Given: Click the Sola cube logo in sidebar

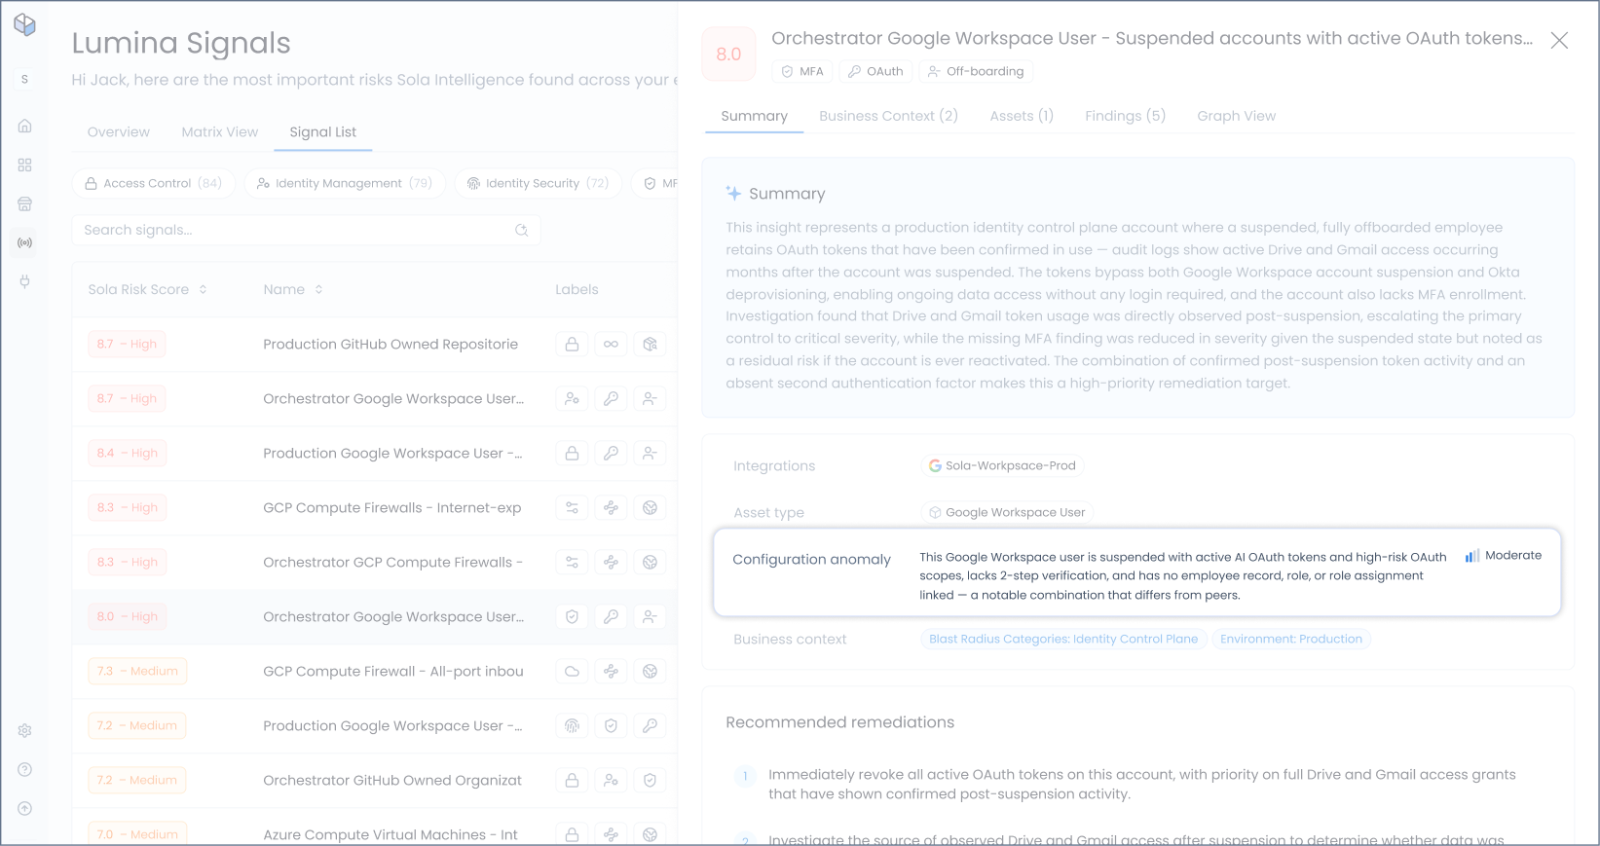Looking at the screenshot, I should 25,25.
